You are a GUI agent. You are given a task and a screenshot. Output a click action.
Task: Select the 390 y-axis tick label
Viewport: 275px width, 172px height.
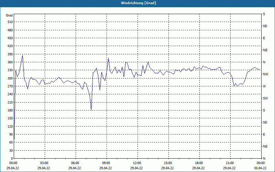coord(10,54)
